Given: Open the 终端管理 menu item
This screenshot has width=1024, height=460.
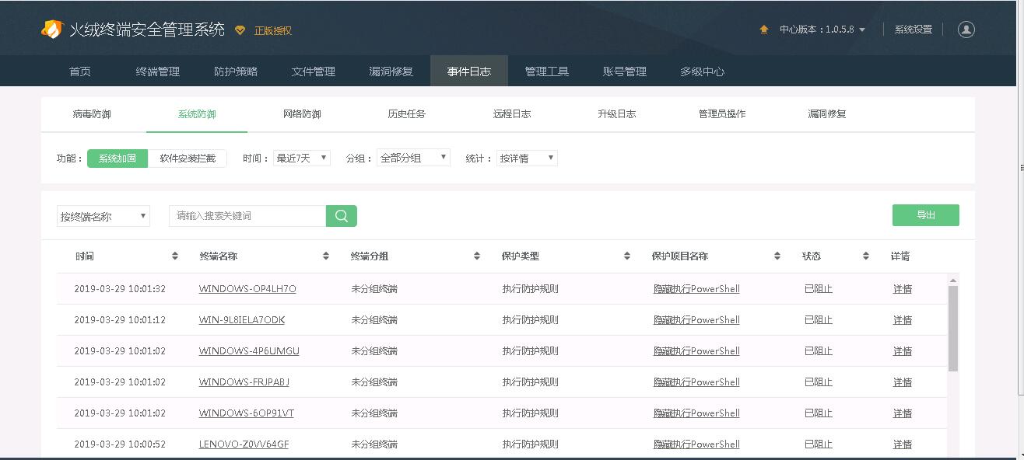Looking at the screenshot, I should [158, 71].
